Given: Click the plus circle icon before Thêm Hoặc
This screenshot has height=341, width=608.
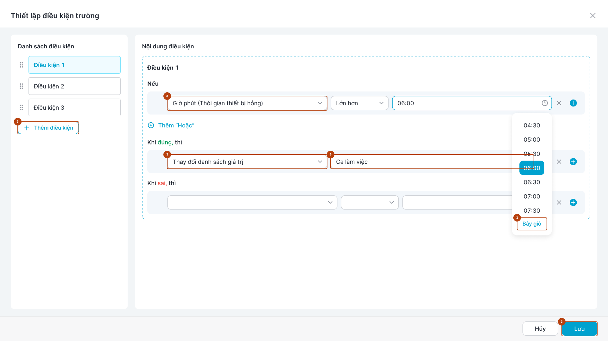Looking at the screenshot, I should tap(151, 125).
